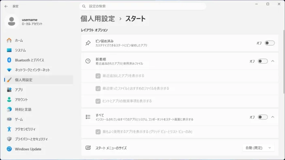Go to Bluetooth とデバイス
Image resolution: width=285 pixels, height=160 pixels.
(x=38, y=60)
